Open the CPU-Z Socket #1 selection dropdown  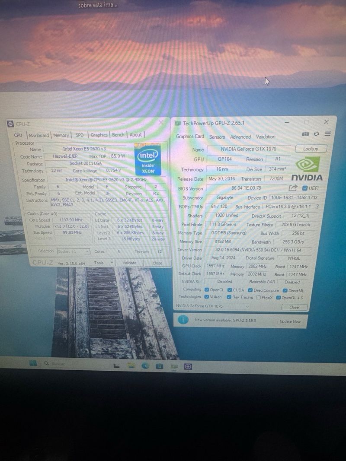click(x=74, y=251)
